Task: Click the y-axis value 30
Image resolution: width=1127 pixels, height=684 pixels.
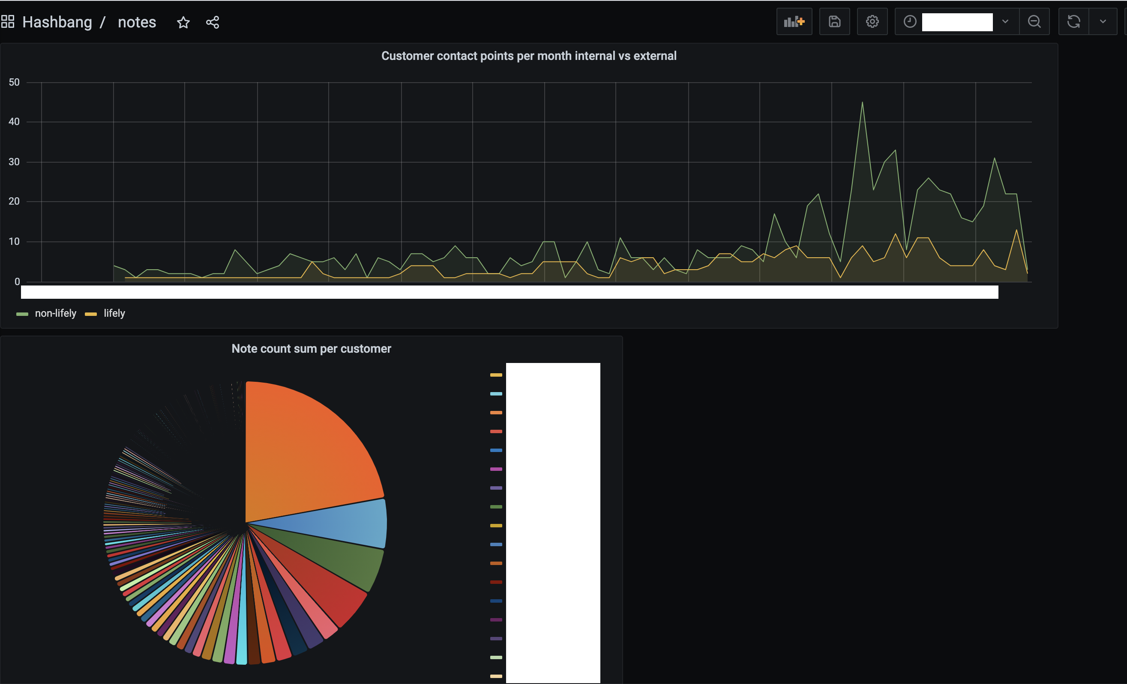Action: [14, 162]
